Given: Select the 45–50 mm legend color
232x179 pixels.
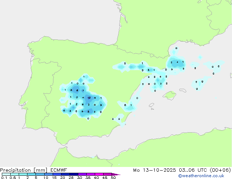Looking at the screenshot, I should pos(108,174).
